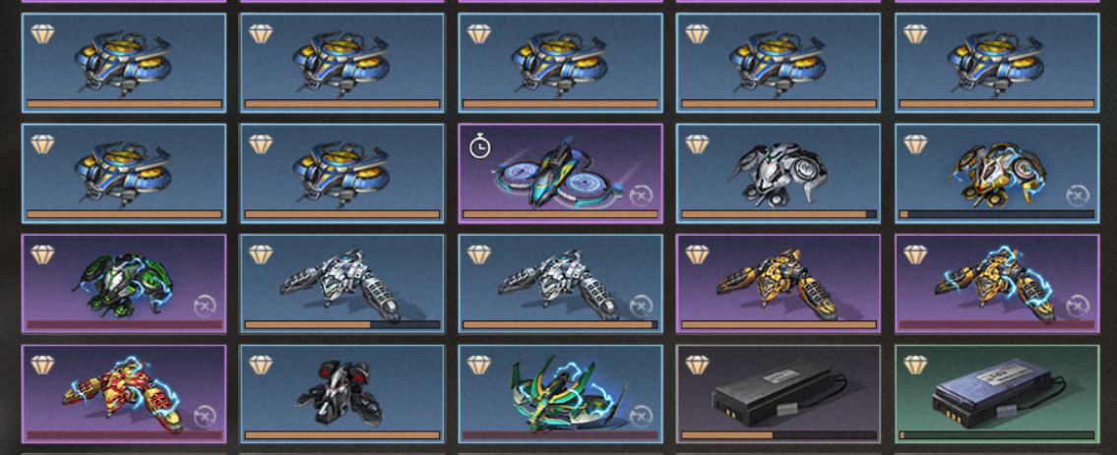Screen dimensions: 1117x455
Task: Click the half-filled durability bar under the black battery
Action: click(778, 435)
